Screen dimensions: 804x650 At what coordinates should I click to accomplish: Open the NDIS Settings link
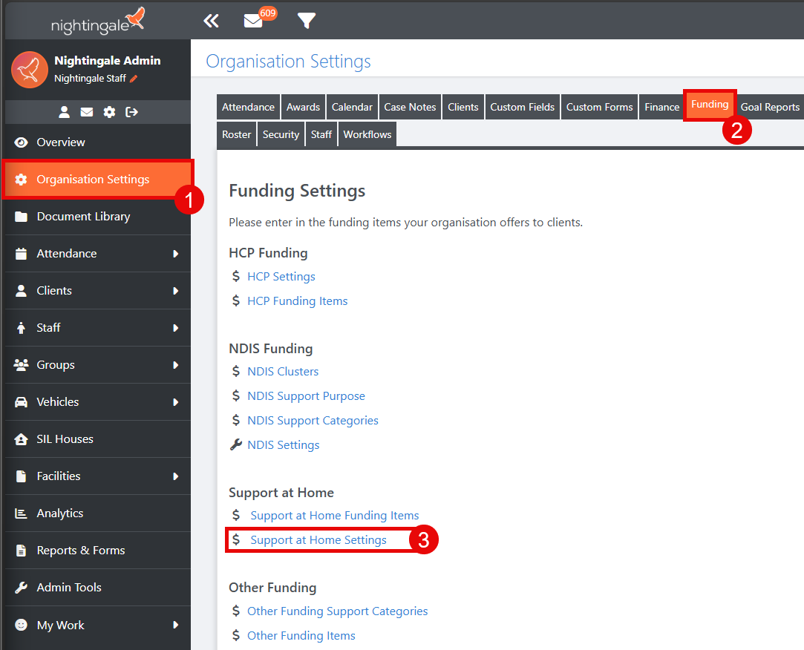coord(284,445)
